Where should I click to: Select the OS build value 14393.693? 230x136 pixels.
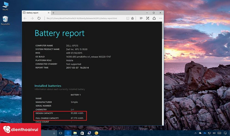coord(88,57)
